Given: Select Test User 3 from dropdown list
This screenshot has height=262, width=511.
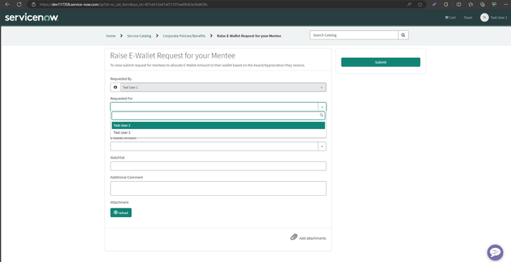Looking at the screenshot, I should pyautogui.click(x=218, y=132).
